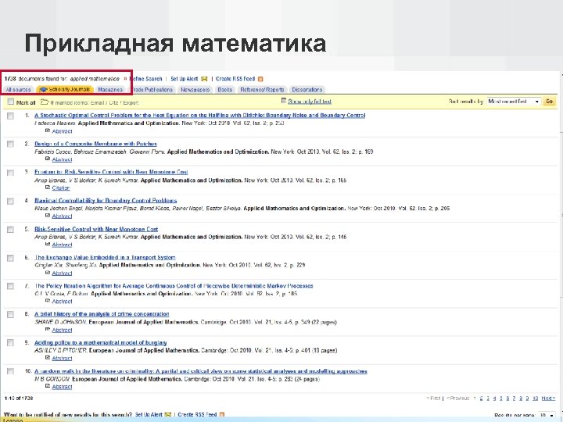Check the box for result 5 Risk-Sensitive Control
The image size is (563, 422).
click(10, 229)
